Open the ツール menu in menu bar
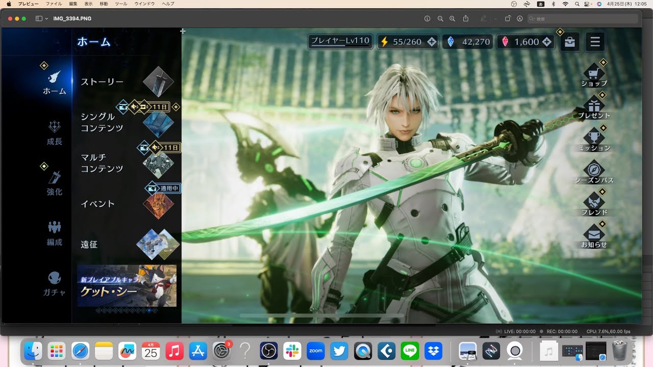Screen dimensions: 653x367 click(121, 4)
